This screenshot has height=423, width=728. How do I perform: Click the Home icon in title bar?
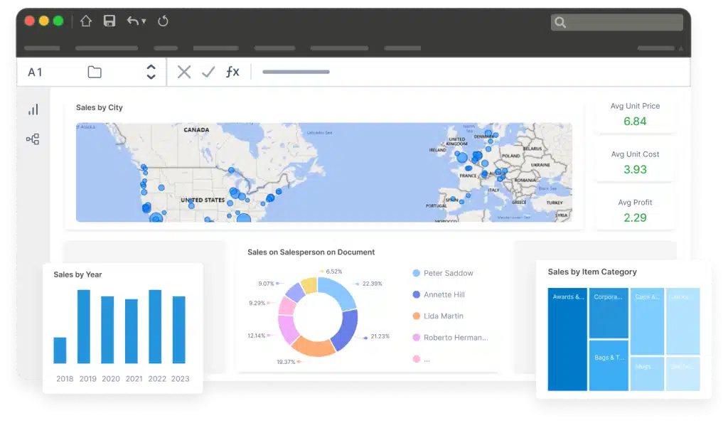86,21
